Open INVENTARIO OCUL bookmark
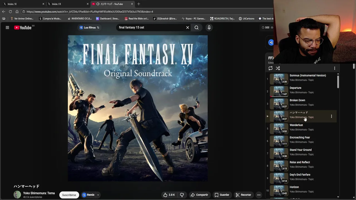This screenshot has height=200, width=356. (80, 19)
